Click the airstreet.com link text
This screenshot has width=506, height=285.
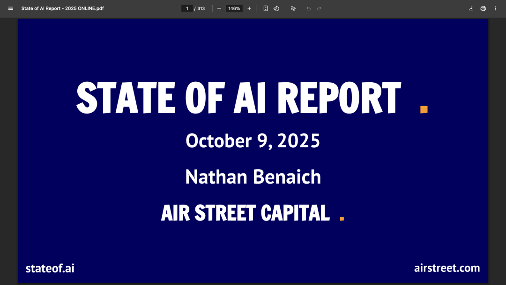[447, 268]
